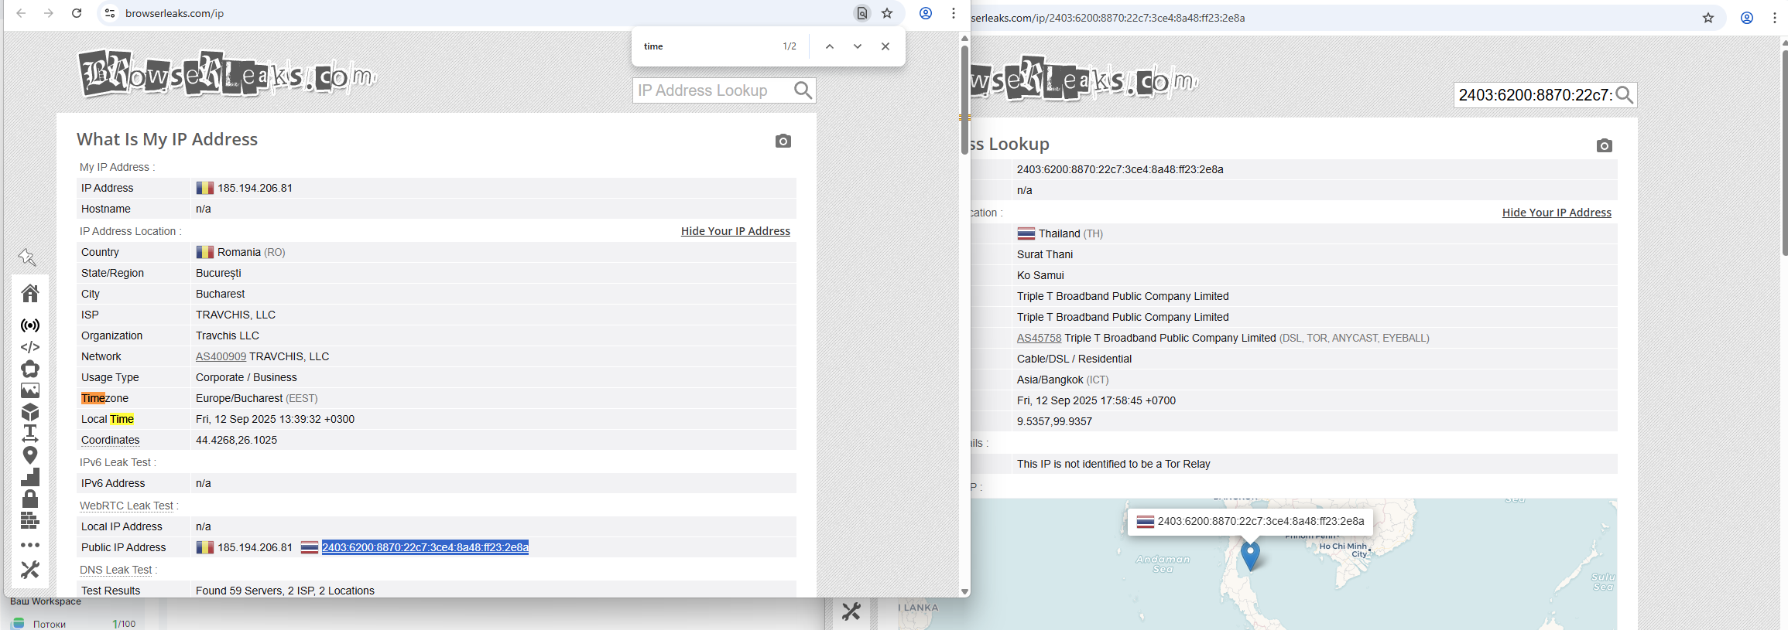Click the 'Asia/Bangkok (ICT)' timezone value
Screen dimensions: 1788x630
click(1063, 380)
